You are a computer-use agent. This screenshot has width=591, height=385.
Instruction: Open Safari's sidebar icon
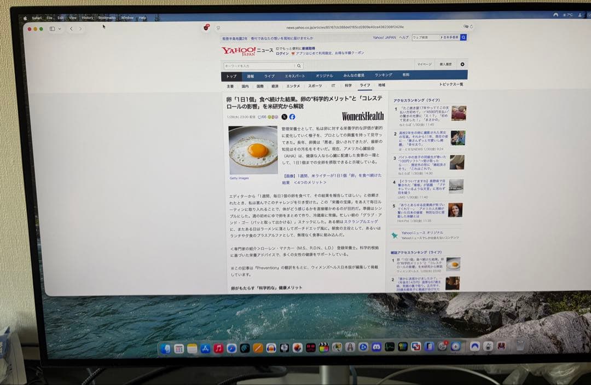coord(52,28)
